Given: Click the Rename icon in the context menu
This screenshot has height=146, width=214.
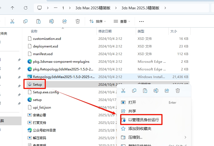Looking at the screenshot, I should pos(156,91).
